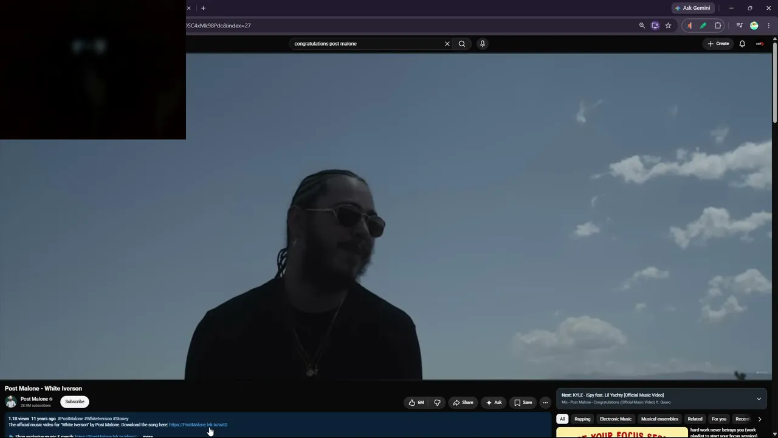Restore down the browser window

pos(750,8)
